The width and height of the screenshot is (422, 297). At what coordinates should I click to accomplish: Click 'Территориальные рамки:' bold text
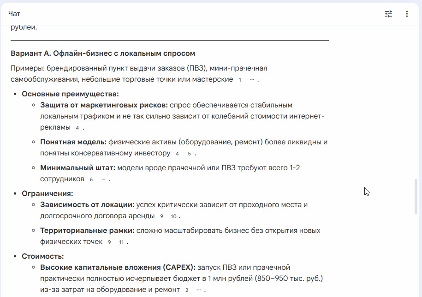[87, 230]
